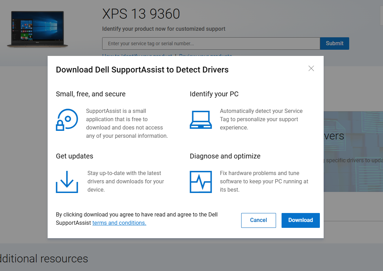The image size is (383, 271).
Task: Click the laptop Identify your PC icon
Action: [200, 120]
